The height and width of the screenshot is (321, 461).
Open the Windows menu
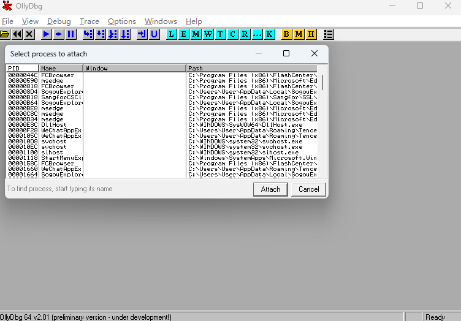(x=161, y=21)
